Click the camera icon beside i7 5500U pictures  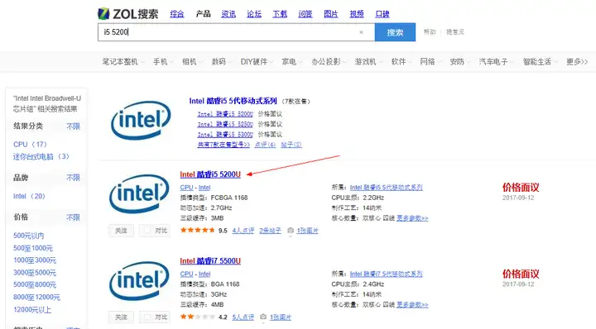click(263, 317)
